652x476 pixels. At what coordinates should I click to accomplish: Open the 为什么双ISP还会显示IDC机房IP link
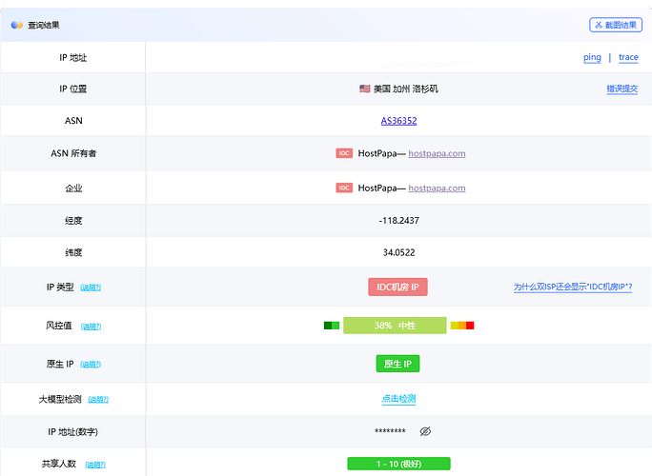[573, 287]
